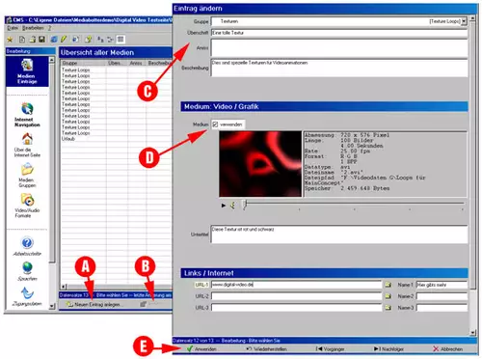Click the Arbeitsschritte help icon
Screen dimensions: 482x359
point(27,246)
